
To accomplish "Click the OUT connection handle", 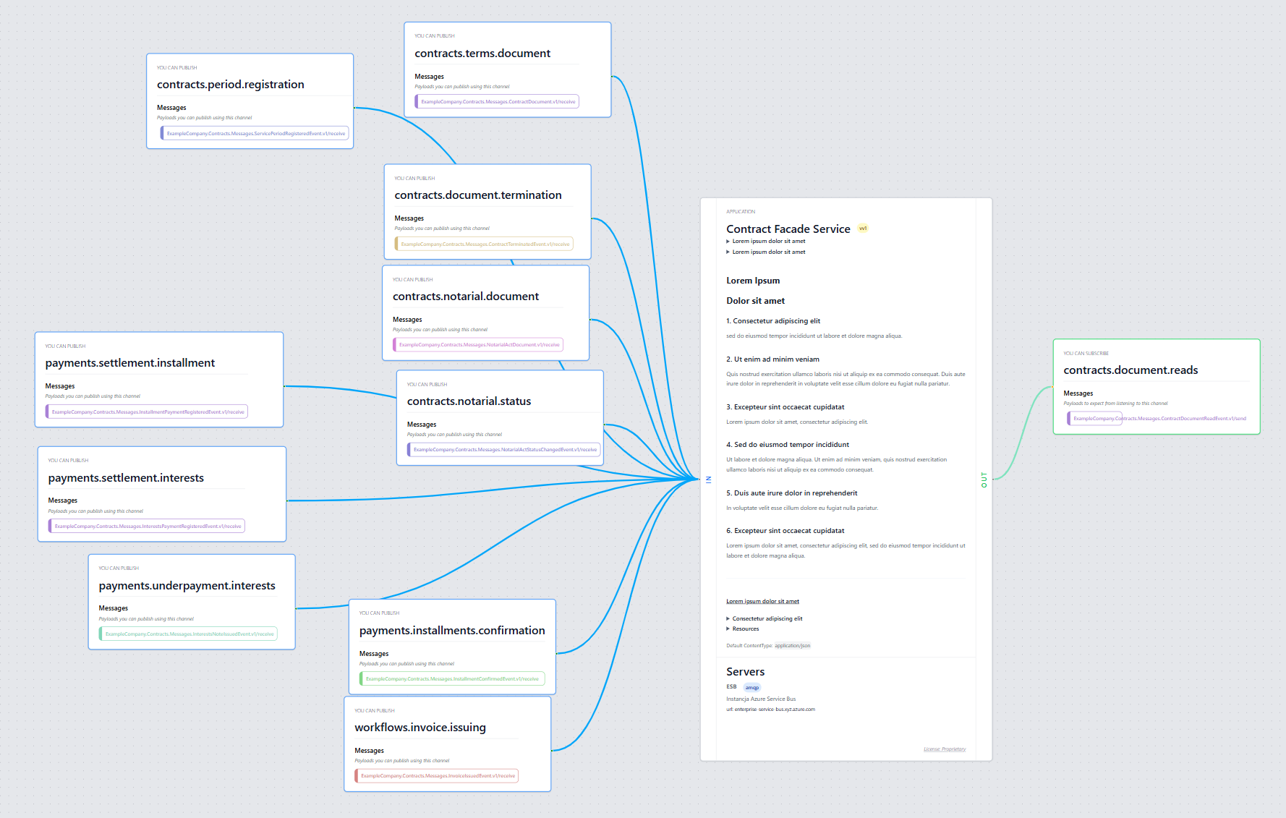I will (x=984, y=480).
